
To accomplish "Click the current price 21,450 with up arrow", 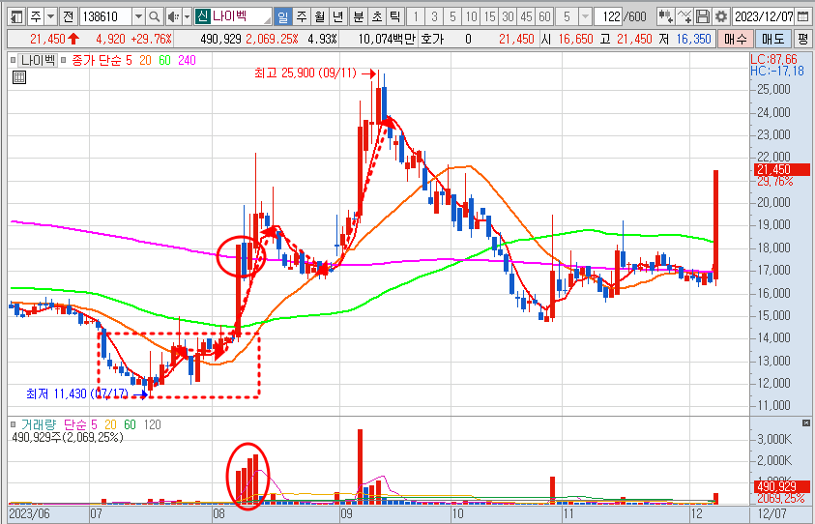I will point(54,39).
